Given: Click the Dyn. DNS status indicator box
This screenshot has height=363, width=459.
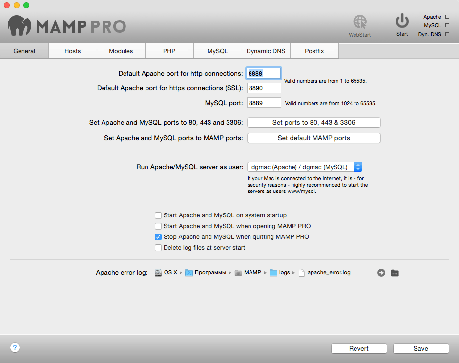Looking at the screenshot, I should click(447, 34).
